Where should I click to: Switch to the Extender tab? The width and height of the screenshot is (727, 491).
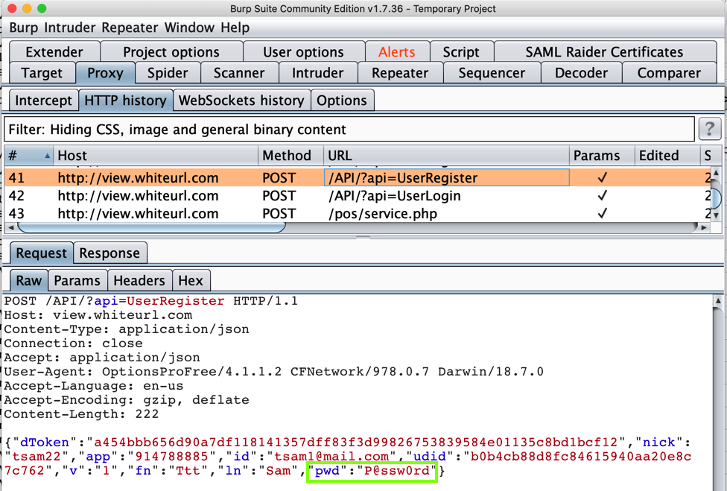(54, 52)
